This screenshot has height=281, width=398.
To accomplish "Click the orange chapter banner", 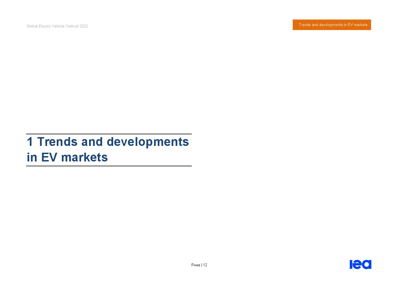I will coord(332,25).
